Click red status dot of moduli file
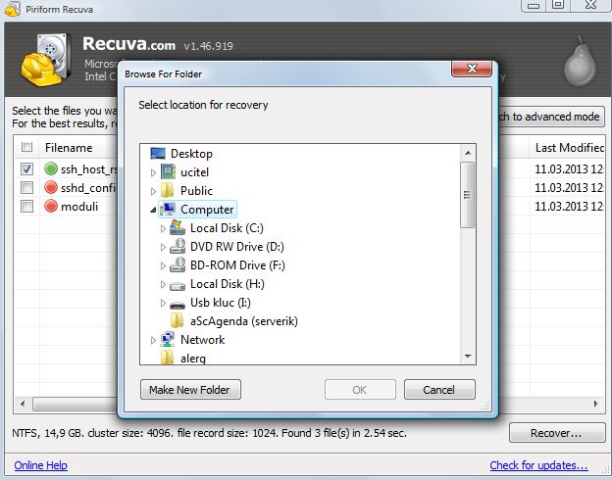The width and height of the screenshot is (612, 480). [x=51, y=206]
